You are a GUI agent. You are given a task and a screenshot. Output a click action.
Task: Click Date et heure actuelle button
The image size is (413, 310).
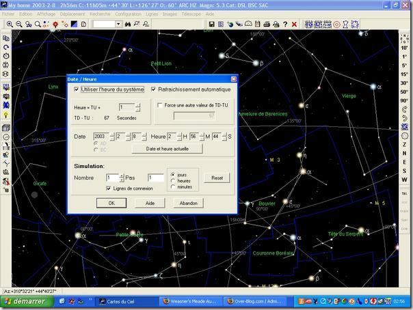167,149
